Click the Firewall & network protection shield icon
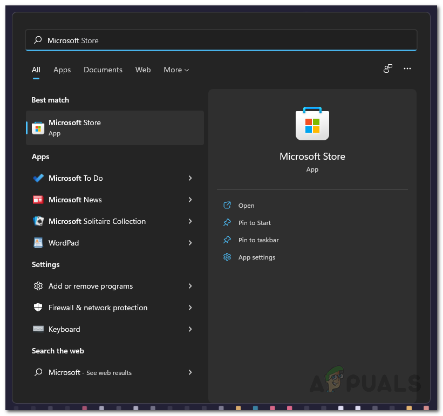443x416 pixels. pyautogui.click(x=38, y=308)
